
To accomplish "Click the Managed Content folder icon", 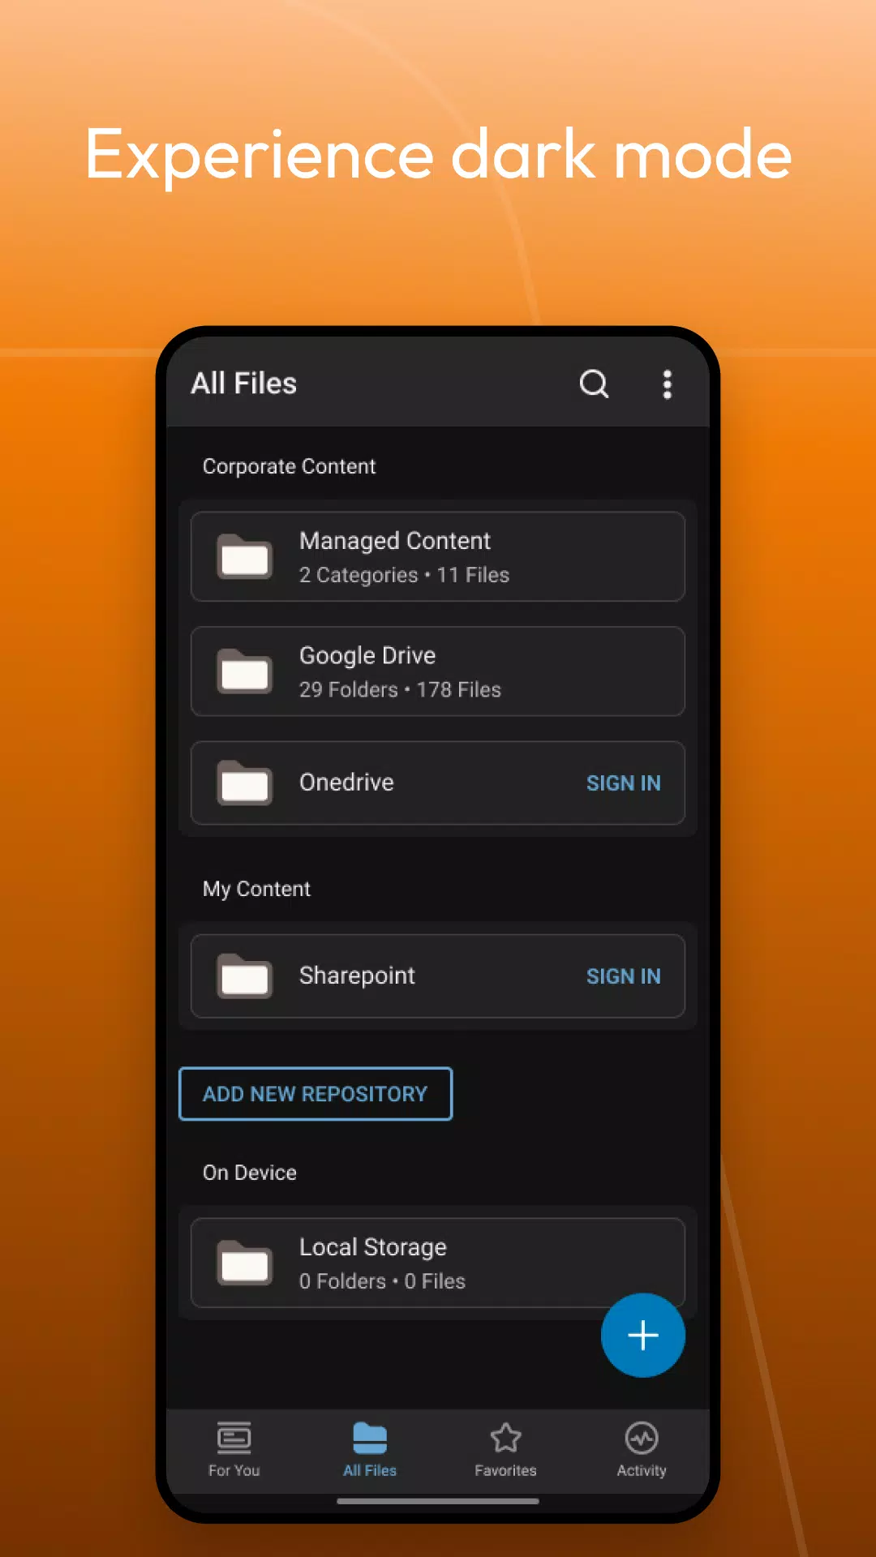I will point(244,556).
